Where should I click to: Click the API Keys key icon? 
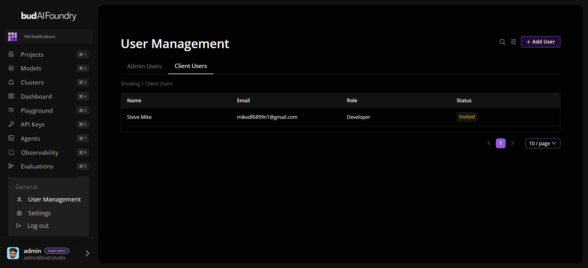tap(11, 124)
